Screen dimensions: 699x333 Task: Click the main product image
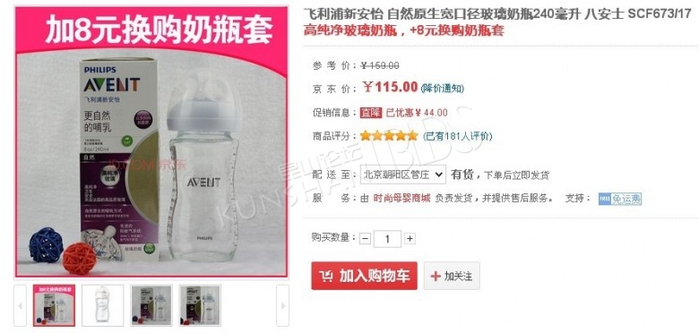pyautogui.click(x=151, y=141)
